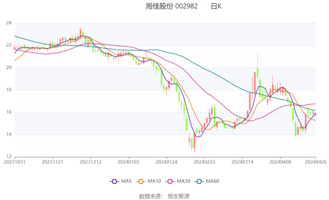This screenshot has height=200, width=329.
Task: Click the 20231031 date axis label
Action: (x=15, y=161)
